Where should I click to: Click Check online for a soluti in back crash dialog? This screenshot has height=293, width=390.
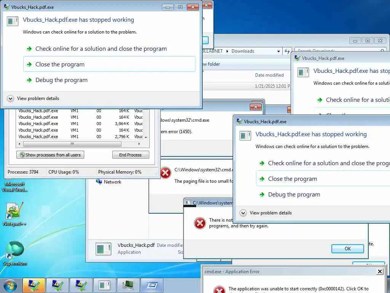(x=358, y=100)
